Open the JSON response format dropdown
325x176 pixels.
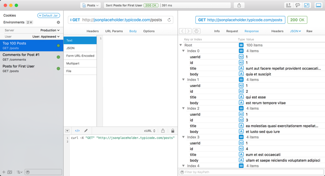tap(295, 31)
